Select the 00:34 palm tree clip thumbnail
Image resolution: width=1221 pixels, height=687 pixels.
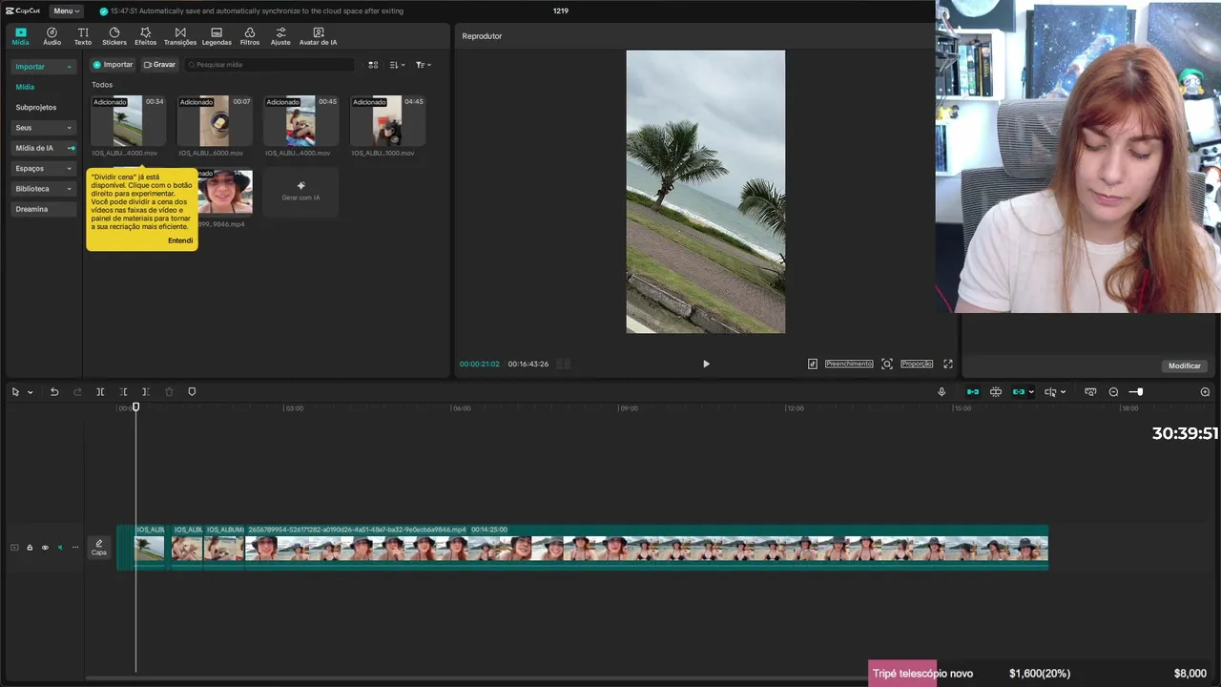tap(128, 121)
